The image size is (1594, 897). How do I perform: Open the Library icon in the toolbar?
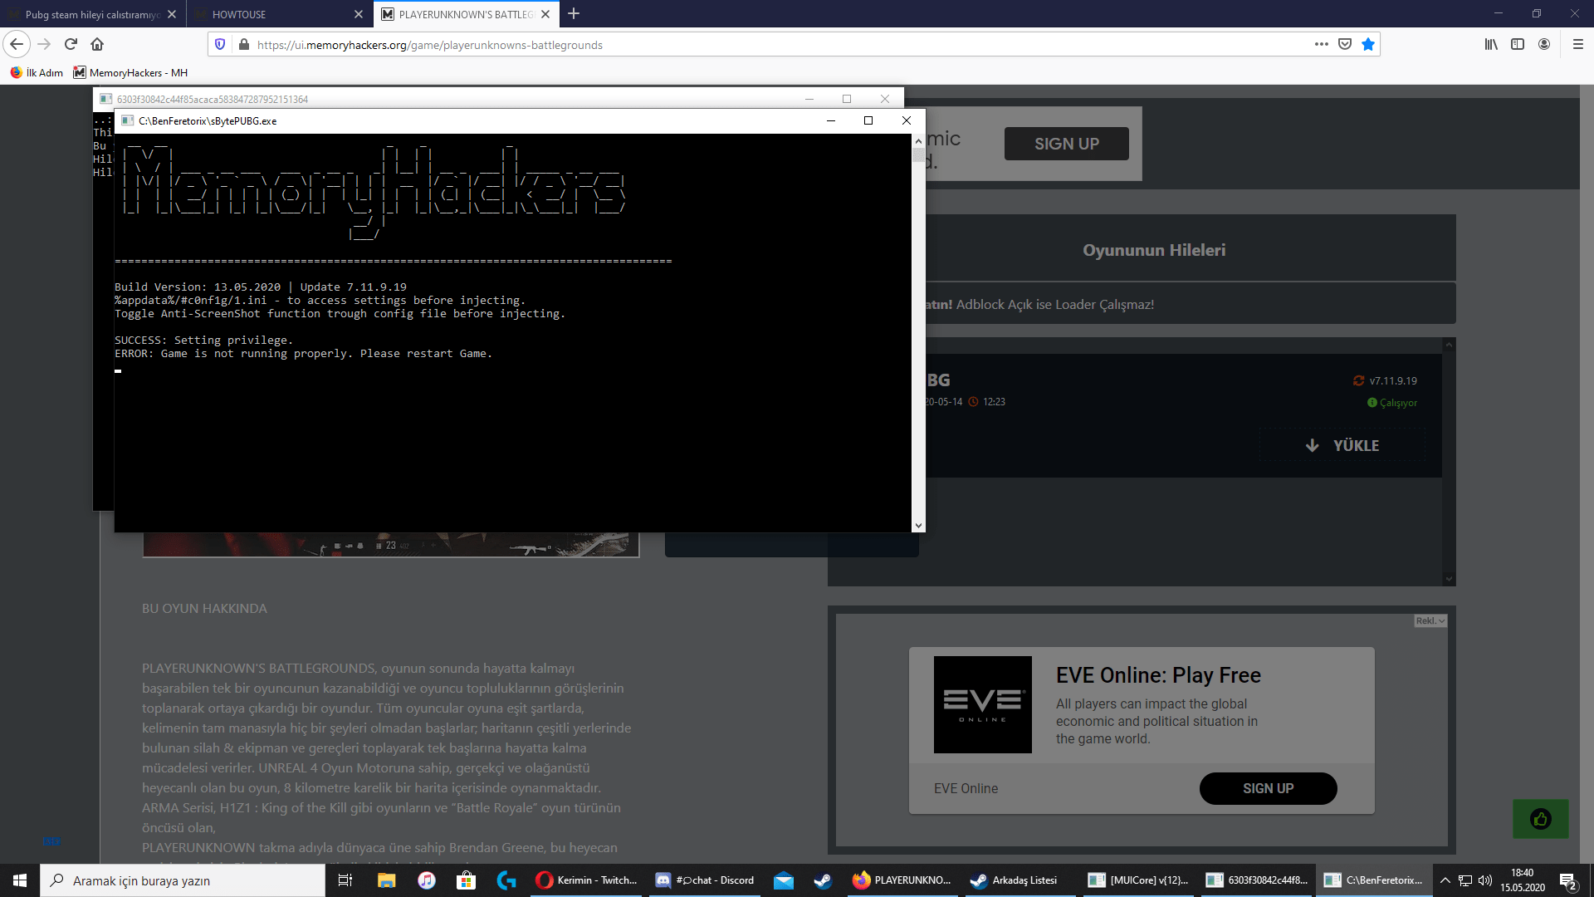[1491, 44]
